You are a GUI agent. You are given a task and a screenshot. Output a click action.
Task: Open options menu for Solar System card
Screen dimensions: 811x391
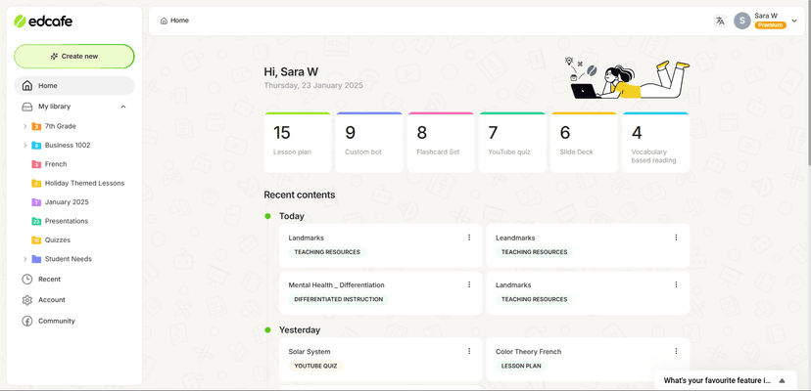pyautogui.click(x=469, y=351)
